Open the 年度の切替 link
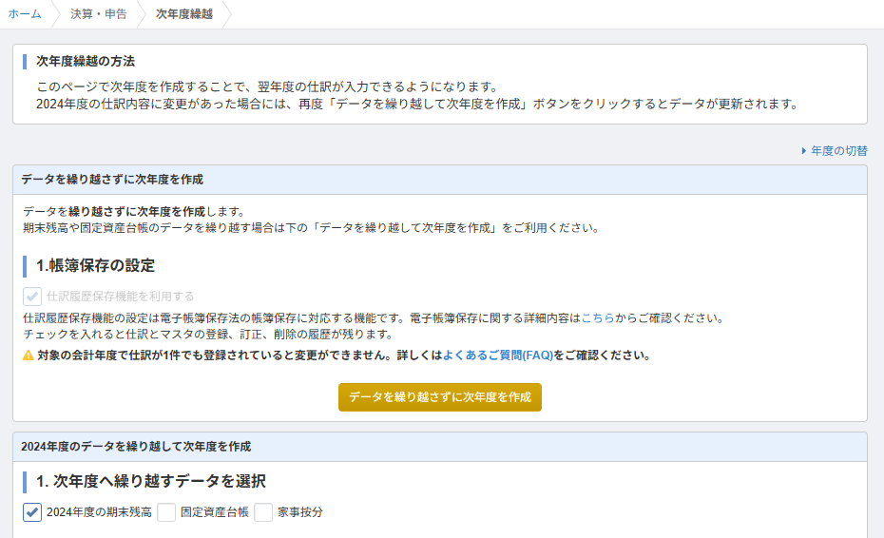 [x=839, y=151]
